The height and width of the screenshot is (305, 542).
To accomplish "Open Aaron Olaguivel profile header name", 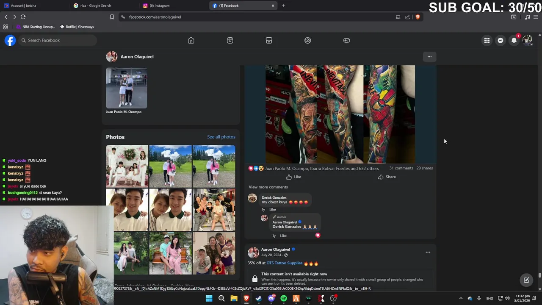I will click(137, 57).
